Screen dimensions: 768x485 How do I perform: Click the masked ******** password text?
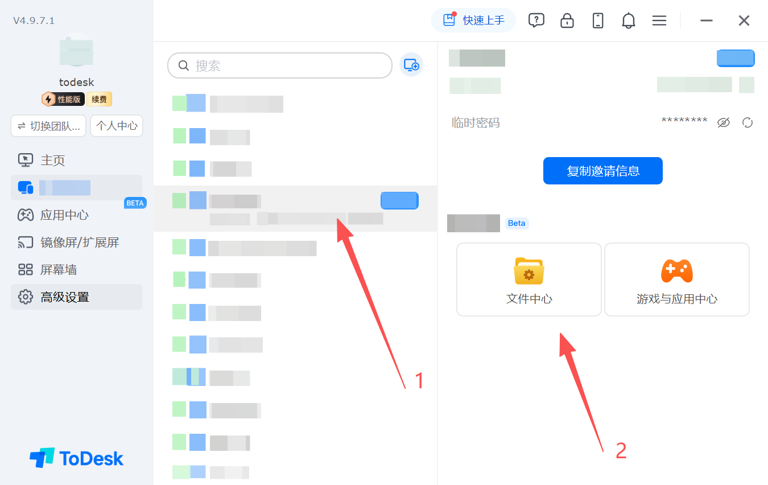tap(684, 121)
